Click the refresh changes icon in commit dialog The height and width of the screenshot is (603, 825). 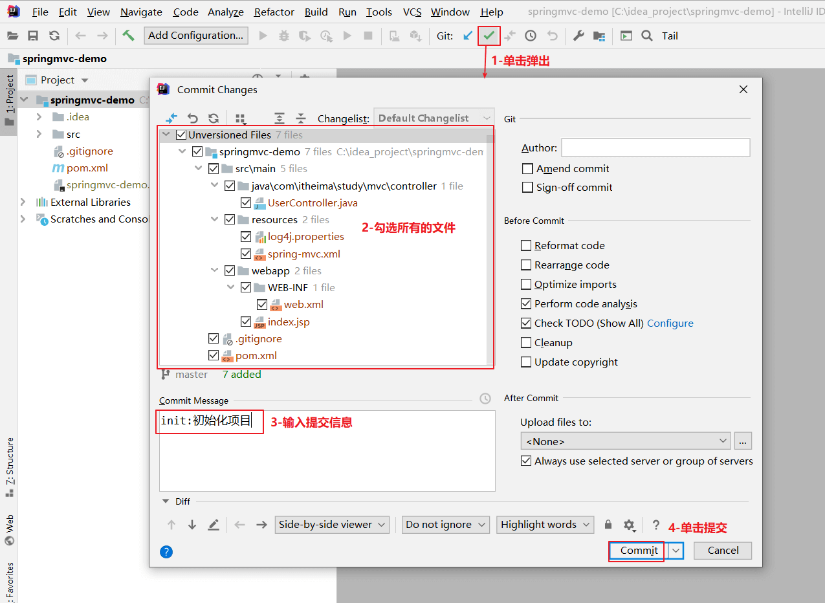[x=214, y=118]
